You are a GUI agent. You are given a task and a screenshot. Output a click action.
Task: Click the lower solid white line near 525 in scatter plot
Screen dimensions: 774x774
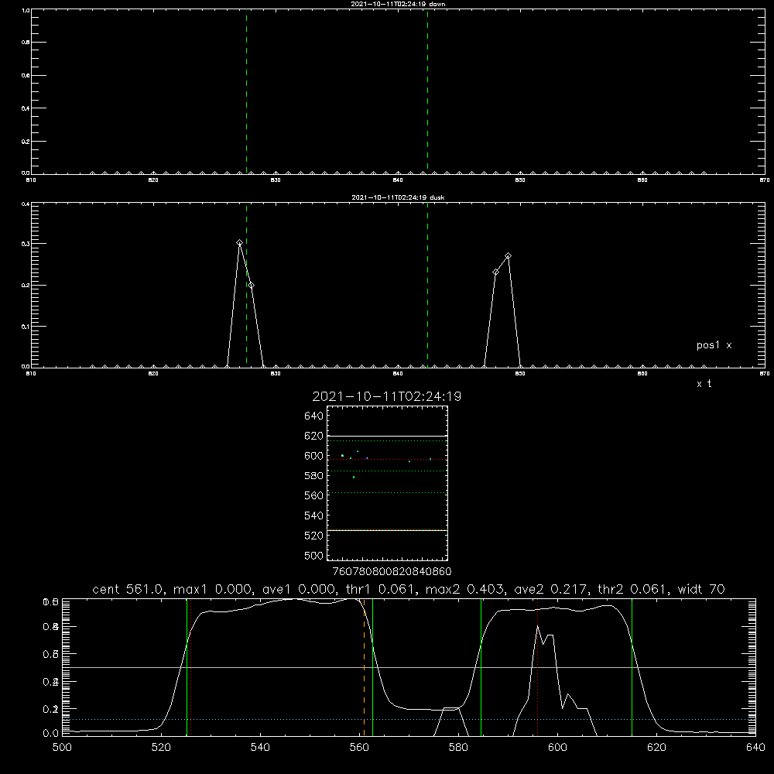pos(387,530)
